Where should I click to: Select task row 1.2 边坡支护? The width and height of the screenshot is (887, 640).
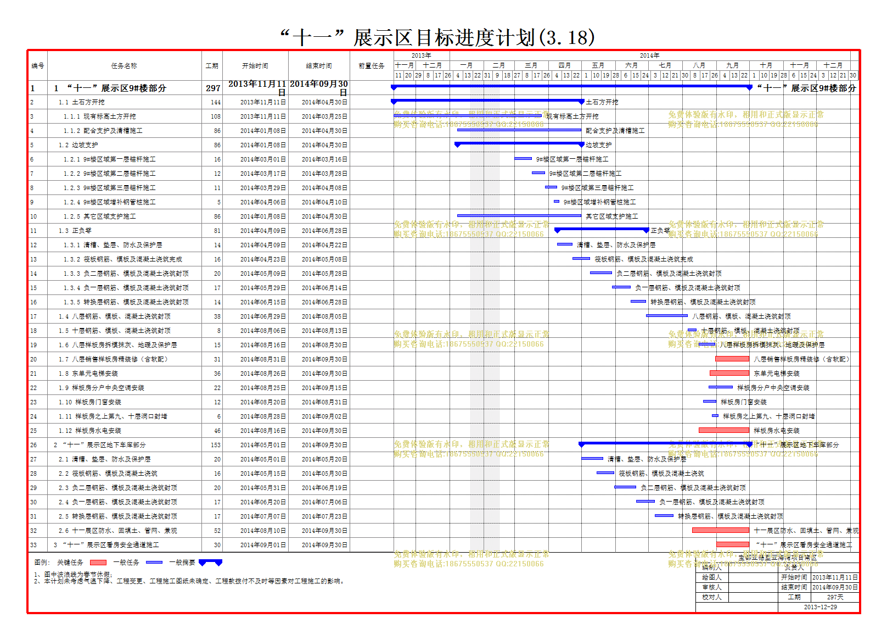click(x=211, y=145)
